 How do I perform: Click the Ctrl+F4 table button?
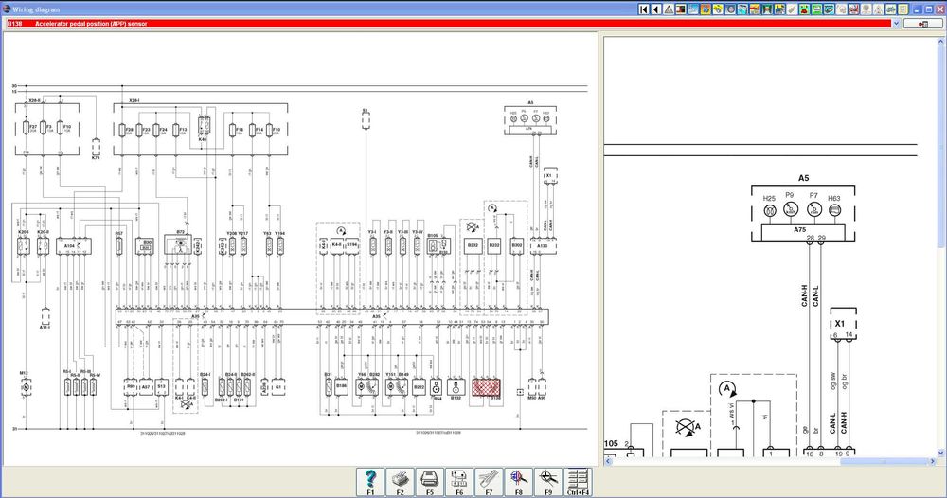[578, 482]
